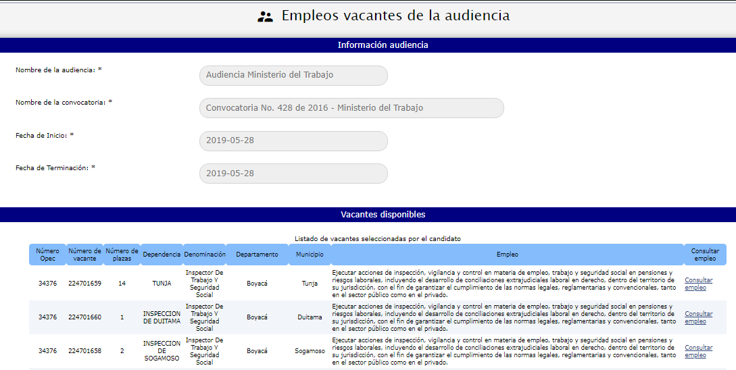
Task: Click the Nombre de la convocatoria field
Action: [x=351, y=108]
